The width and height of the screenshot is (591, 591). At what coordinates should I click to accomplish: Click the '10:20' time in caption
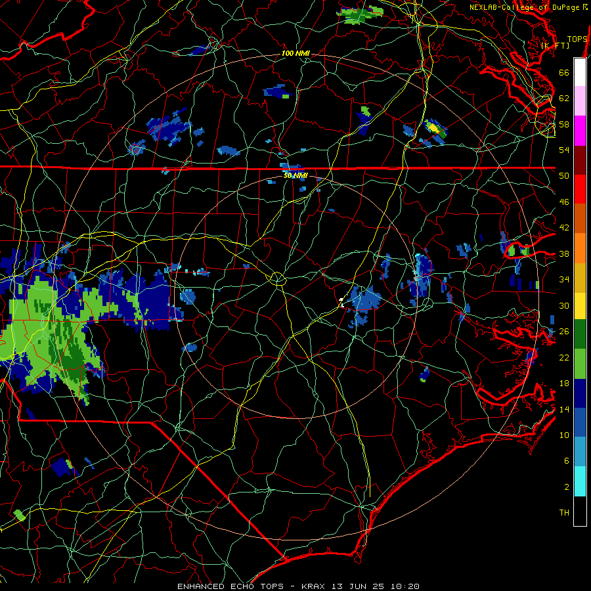point(405,586)
